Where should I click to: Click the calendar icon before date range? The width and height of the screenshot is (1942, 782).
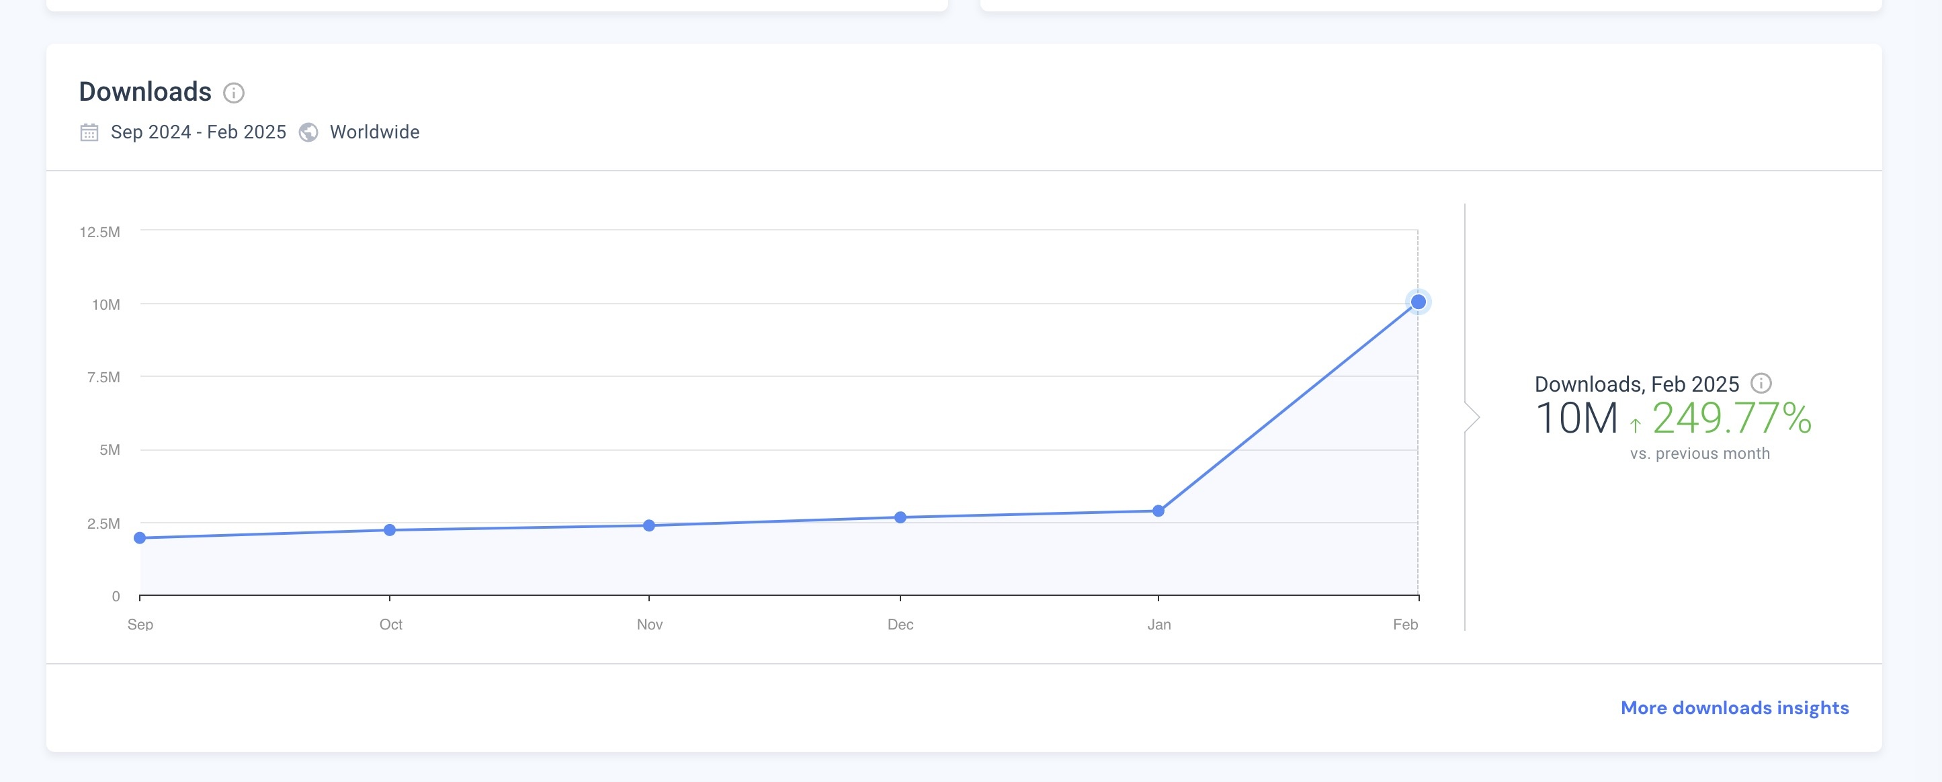89,132
